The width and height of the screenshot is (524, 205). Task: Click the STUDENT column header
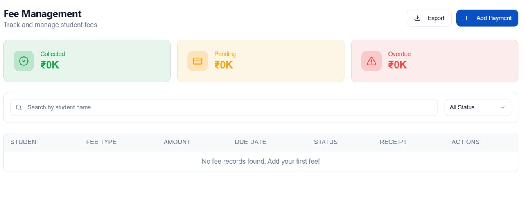25,142
